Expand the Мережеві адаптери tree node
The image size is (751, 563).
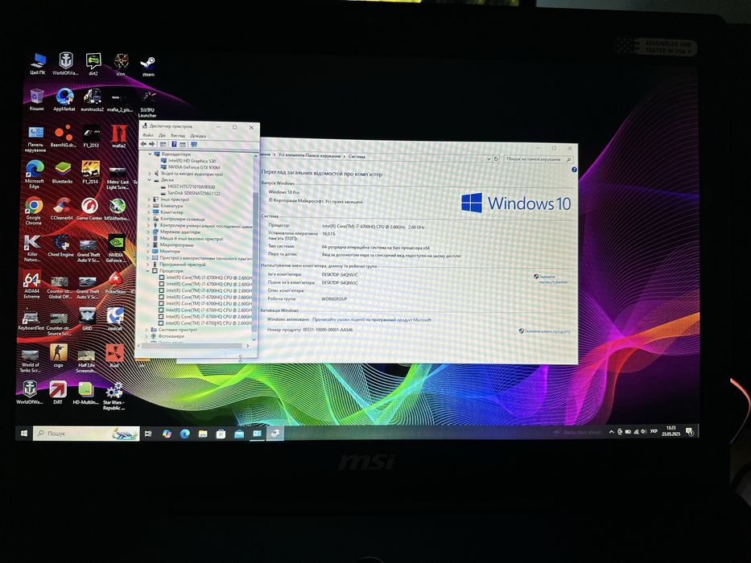(148, 232)
